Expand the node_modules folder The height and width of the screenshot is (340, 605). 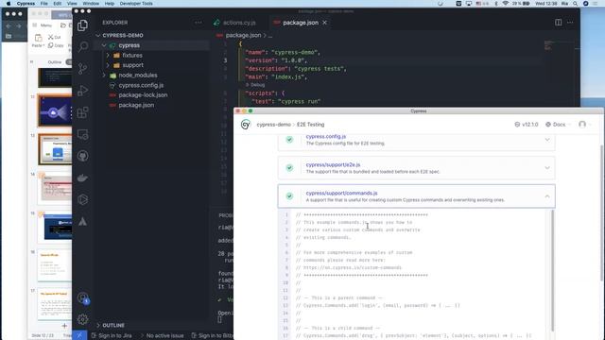coord(104,76)
